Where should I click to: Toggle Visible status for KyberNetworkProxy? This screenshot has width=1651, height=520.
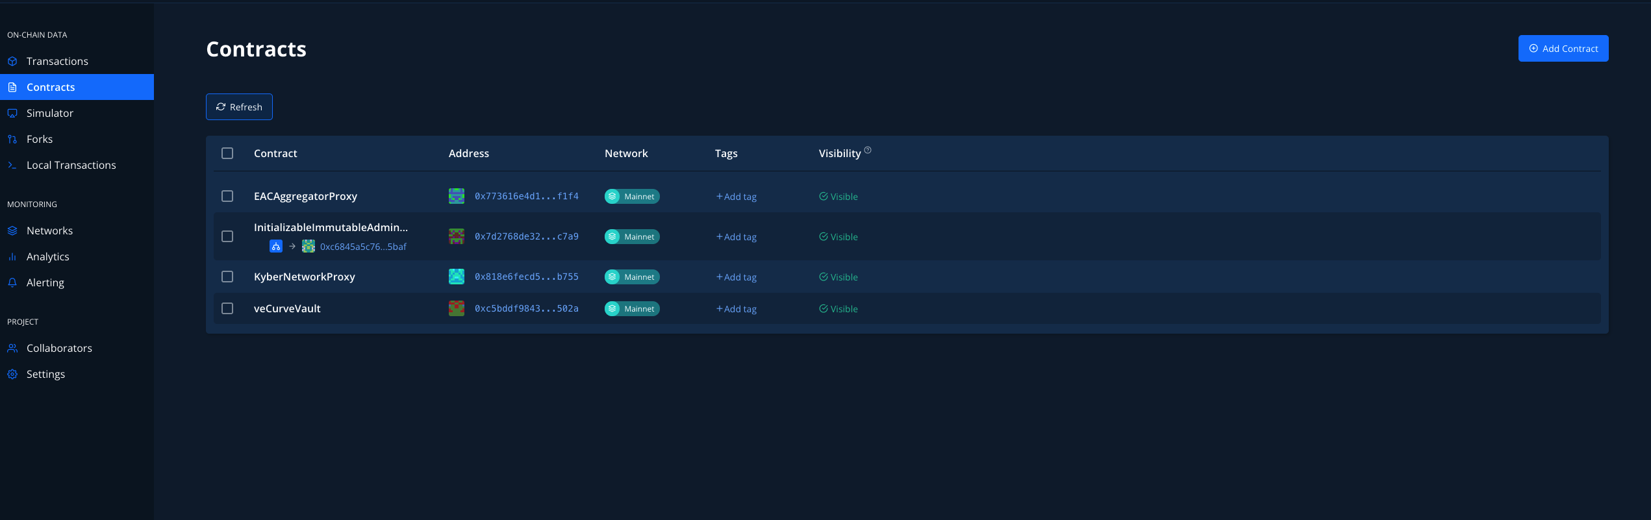click(838, 277)
